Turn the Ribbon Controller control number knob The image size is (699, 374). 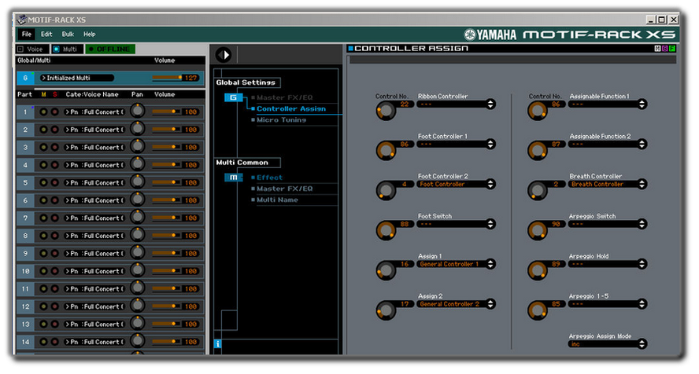coord(386,108)
